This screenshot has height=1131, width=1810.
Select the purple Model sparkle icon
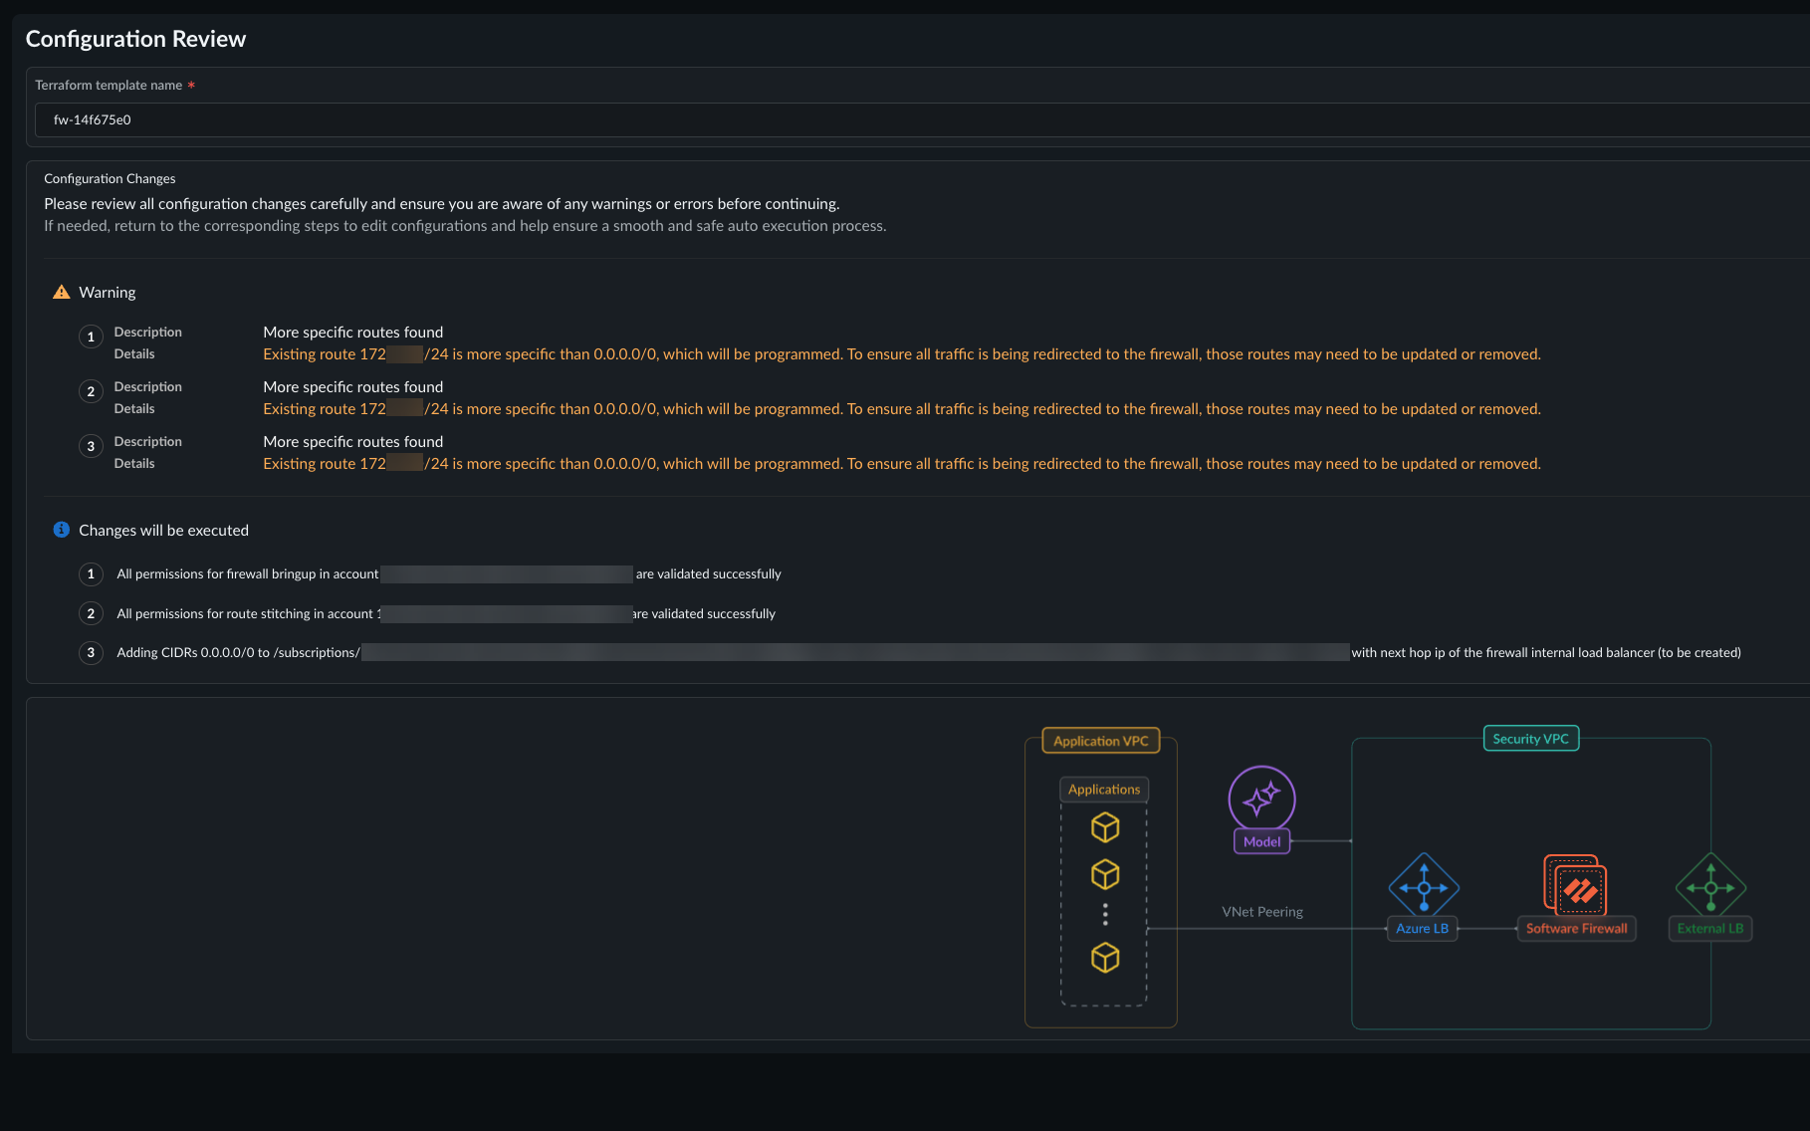click(1261, 797)
